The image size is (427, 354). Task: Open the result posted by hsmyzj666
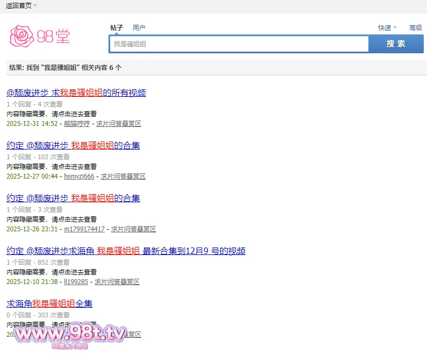(73, 145)
